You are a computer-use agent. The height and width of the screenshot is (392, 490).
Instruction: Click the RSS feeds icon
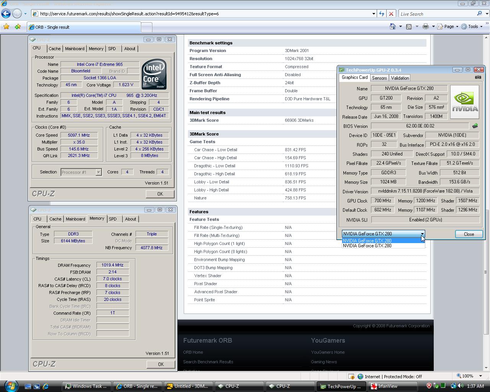409,26
